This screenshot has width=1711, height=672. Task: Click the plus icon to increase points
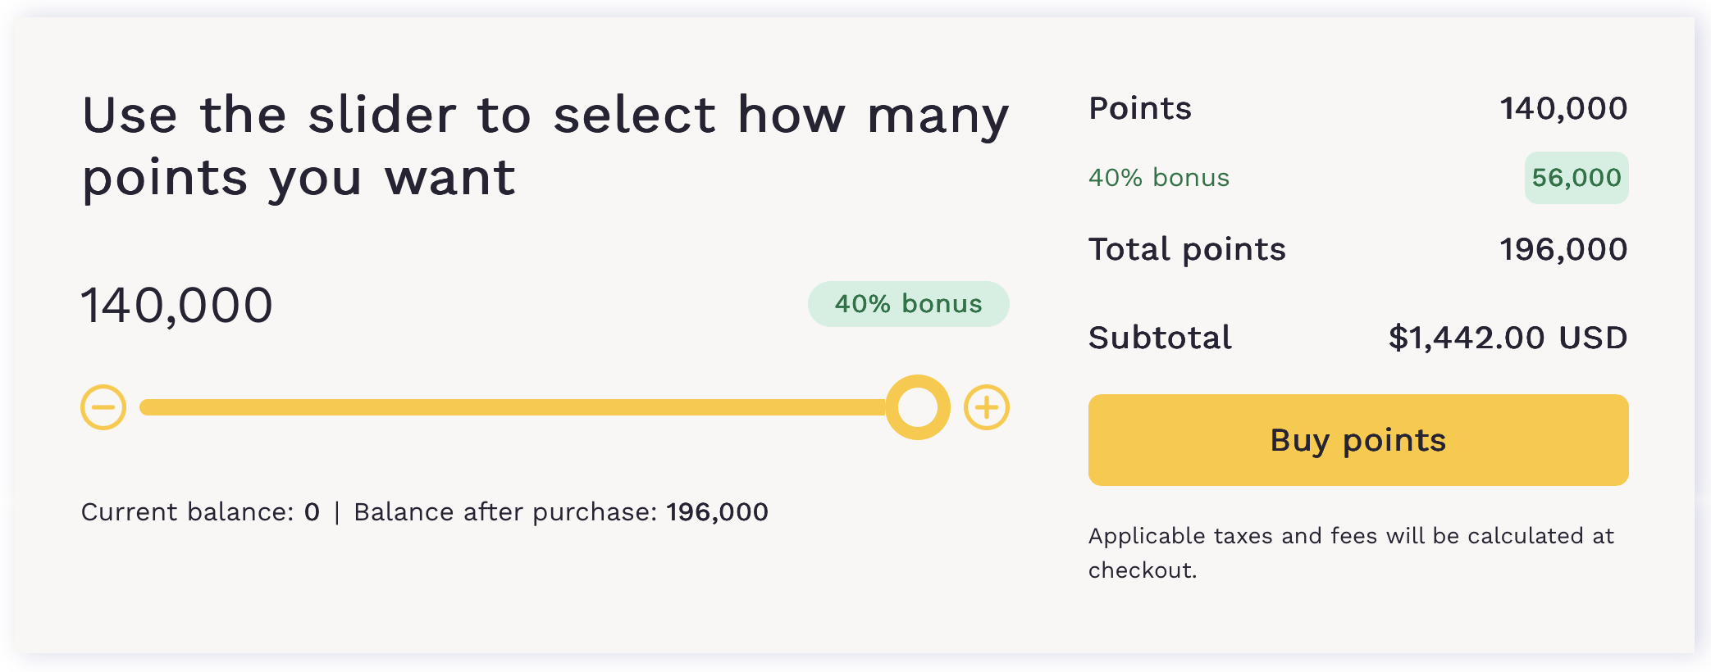tap(986, 407)
